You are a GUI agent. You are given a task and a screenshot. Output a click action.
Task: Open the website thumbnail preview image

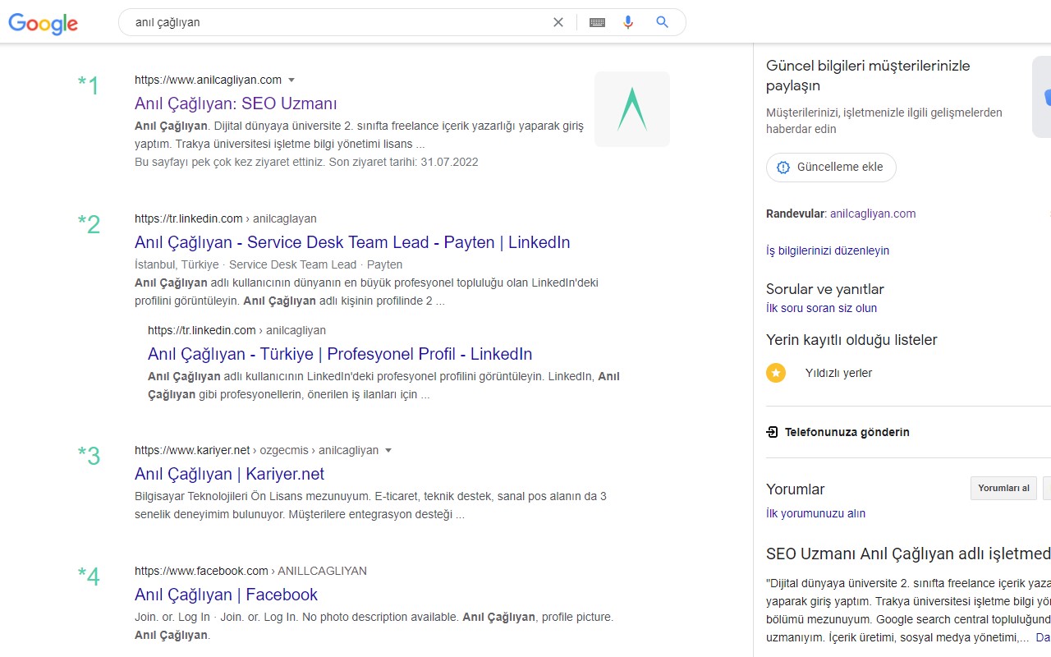(x=631, y=108)
